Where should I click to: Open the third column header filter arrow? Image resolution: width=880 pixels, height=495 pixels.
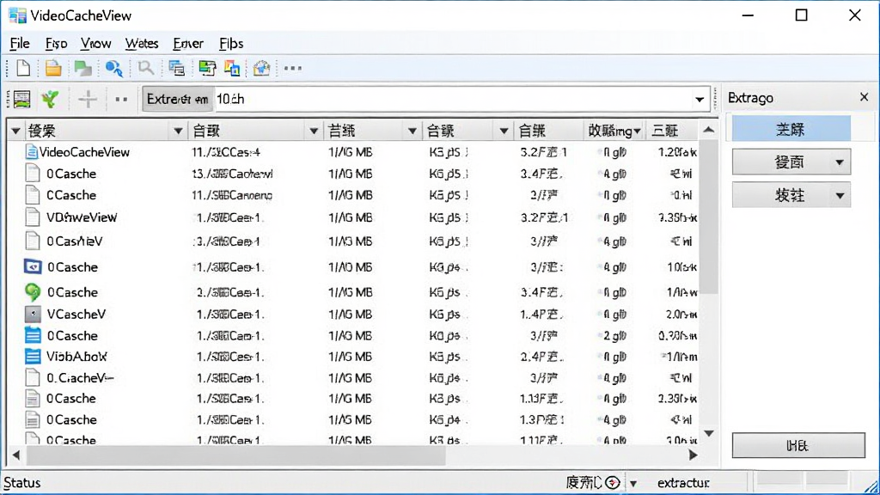[x=412, y=131]
